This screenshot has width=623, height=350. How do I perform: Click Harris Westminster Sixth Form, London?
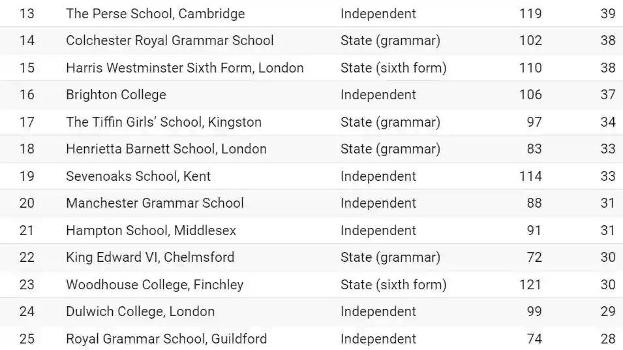185,68
